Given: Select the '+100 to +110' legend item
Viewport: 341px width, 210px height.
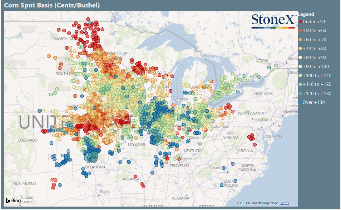Looking at the screenshot, I should coord(315,76).
